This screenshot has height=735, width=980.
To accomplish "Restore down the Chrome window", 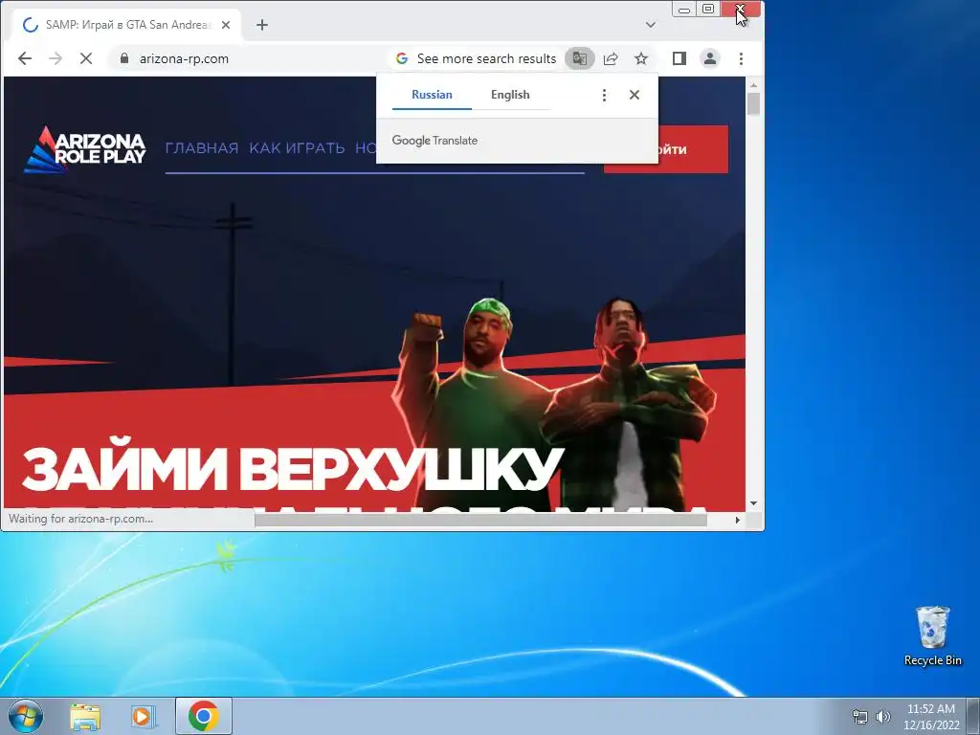I will pyautogui.click(x=708, y=10).
